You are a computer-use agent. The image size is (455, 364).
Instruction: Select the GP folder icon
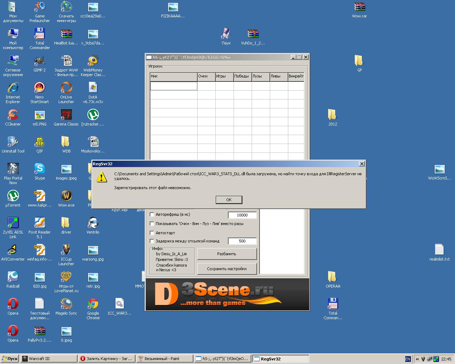click(359, 64)
